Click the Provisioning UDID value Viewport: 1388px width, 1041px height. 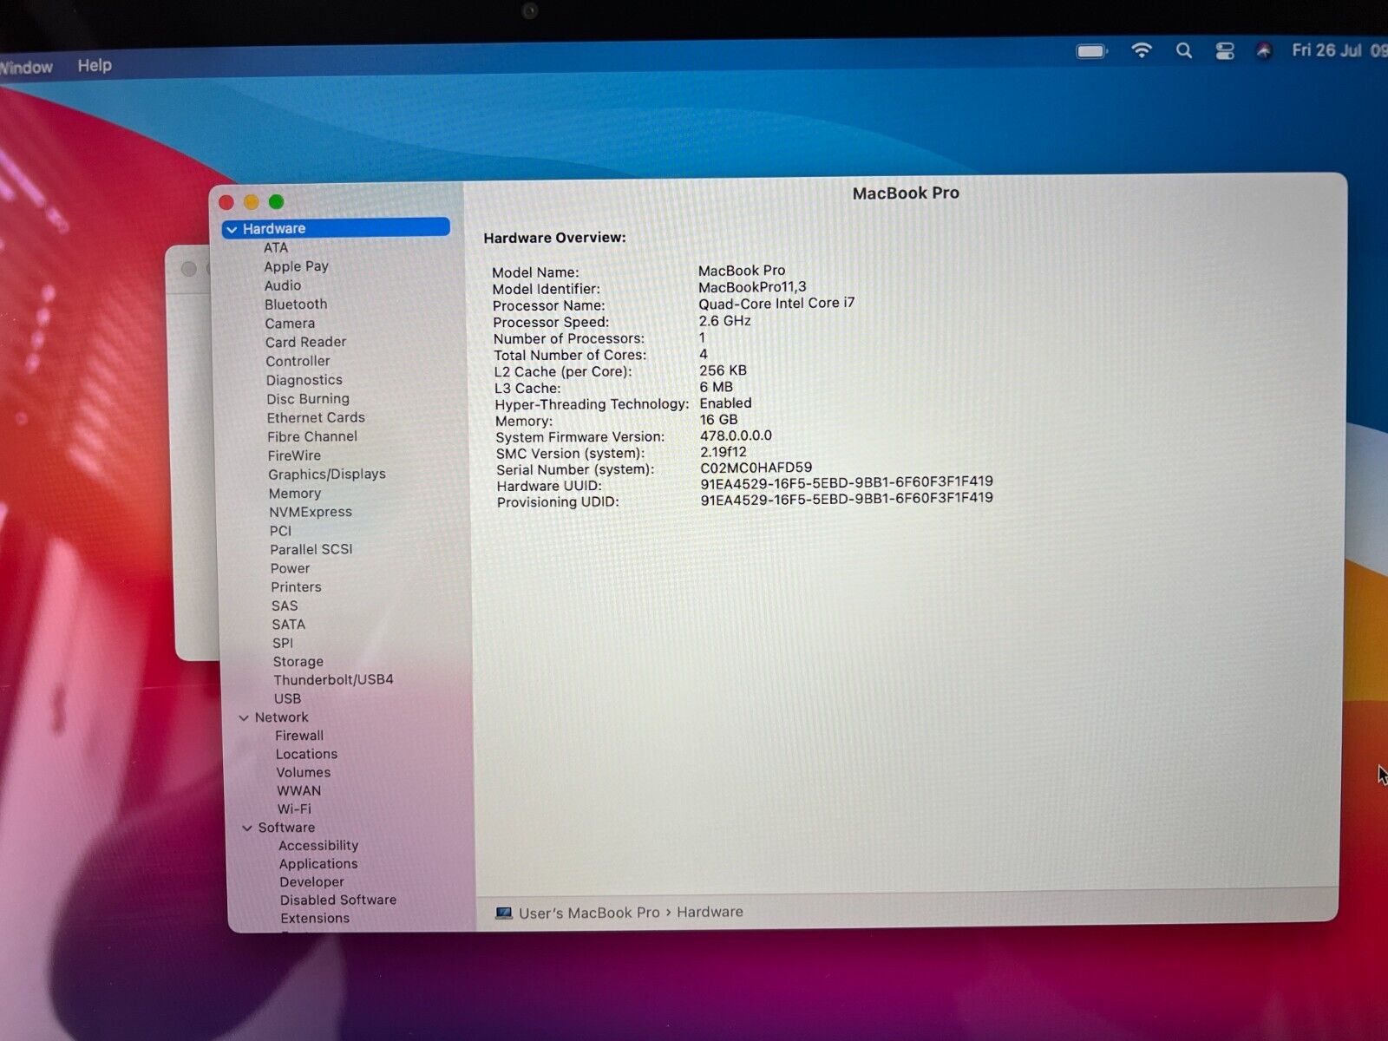click(x=847, y=499)
